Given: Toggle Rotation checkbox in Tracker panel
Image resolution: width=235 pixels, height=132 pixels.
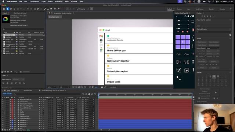Looking at the screenshot, I should click(x=205, y=56).
